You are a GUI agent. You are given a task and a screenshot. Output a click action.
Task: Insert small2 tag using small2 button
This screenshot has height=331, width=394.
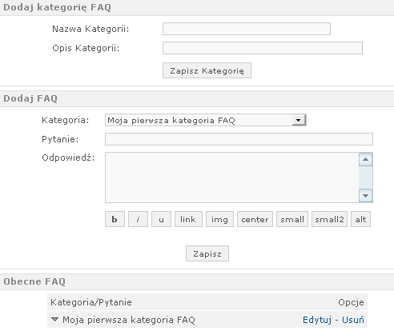329,219
